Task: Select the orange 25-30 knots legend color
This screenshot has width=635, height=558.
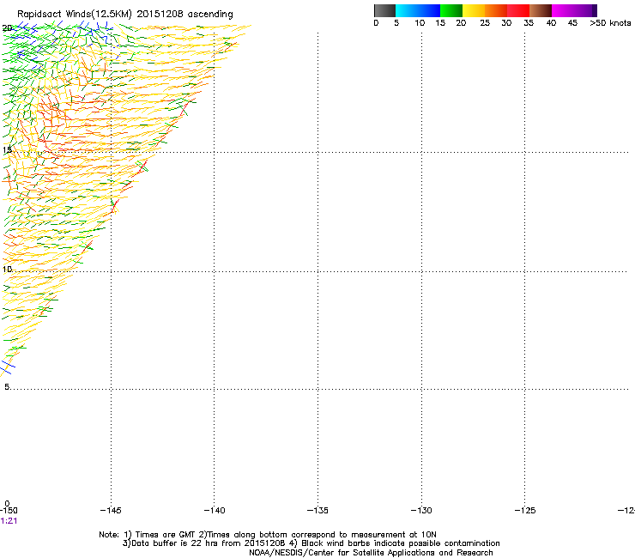Action: click(x=496, y=10)
